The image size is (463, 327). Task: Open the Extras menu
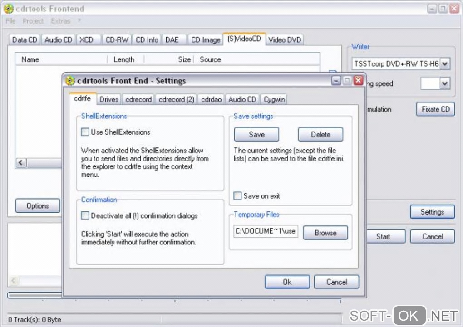(60, 21)
